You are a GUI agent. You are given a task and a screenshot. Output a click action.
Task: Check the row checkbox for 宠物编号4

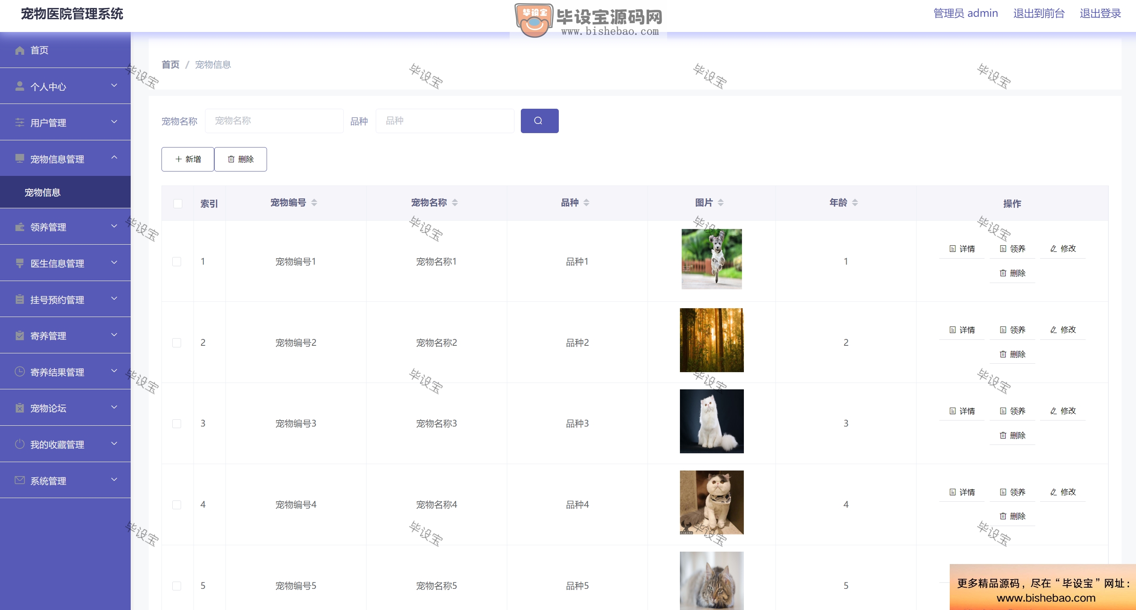click(177, 504)
